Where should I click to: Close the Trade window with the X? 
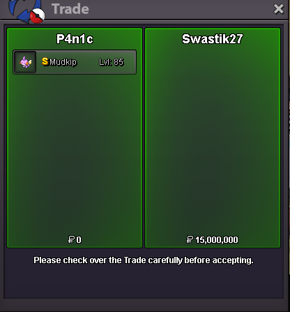point(279,9)
